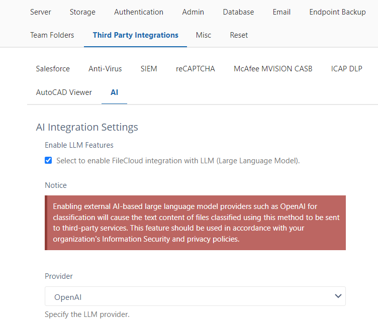Select the SIEM sub-tab
This screenshot has height=325, width=378.
pos(149,69)
